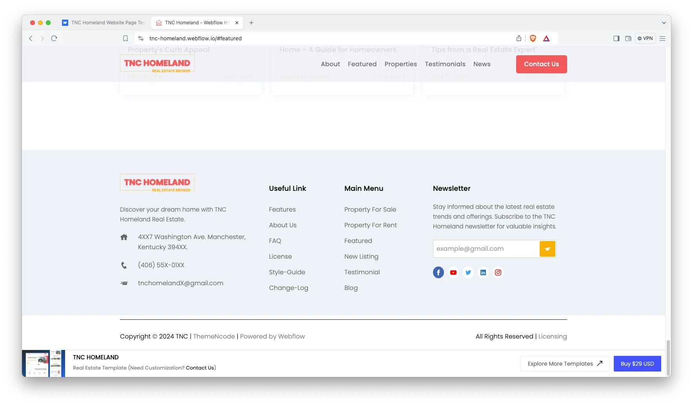Screen dimensions: 693x406
Task: Expand the tab list chevron
Action: (664, 23)
